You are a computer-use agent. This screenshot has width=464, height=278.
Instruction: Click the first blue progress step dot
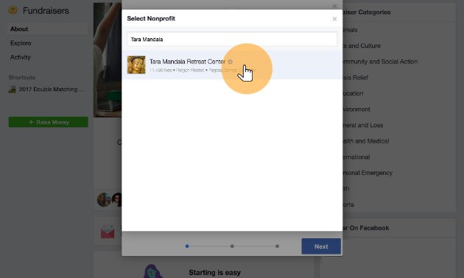point(187,246)
